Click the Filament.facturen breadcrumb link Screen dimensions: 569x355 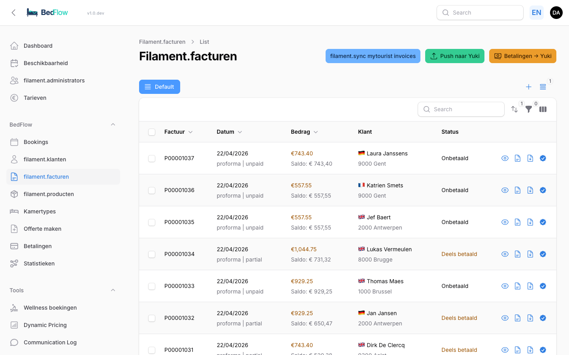(x=162, y=42)
